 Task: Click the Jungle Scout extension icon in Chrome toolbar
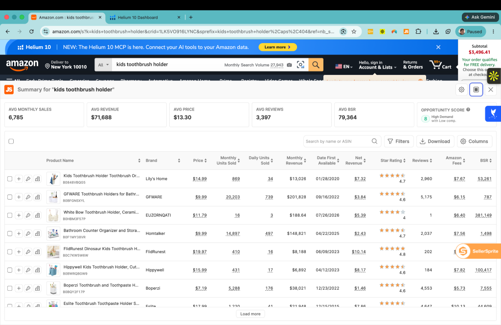[x=406, y=31]
